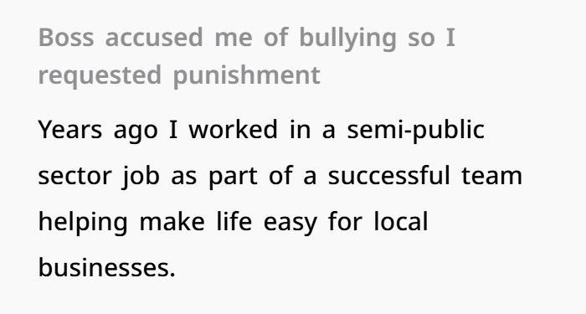Click the word 'Boss' in the title
Image resolution: width=586 pixels, height=314 pixels.
(66, 38)
